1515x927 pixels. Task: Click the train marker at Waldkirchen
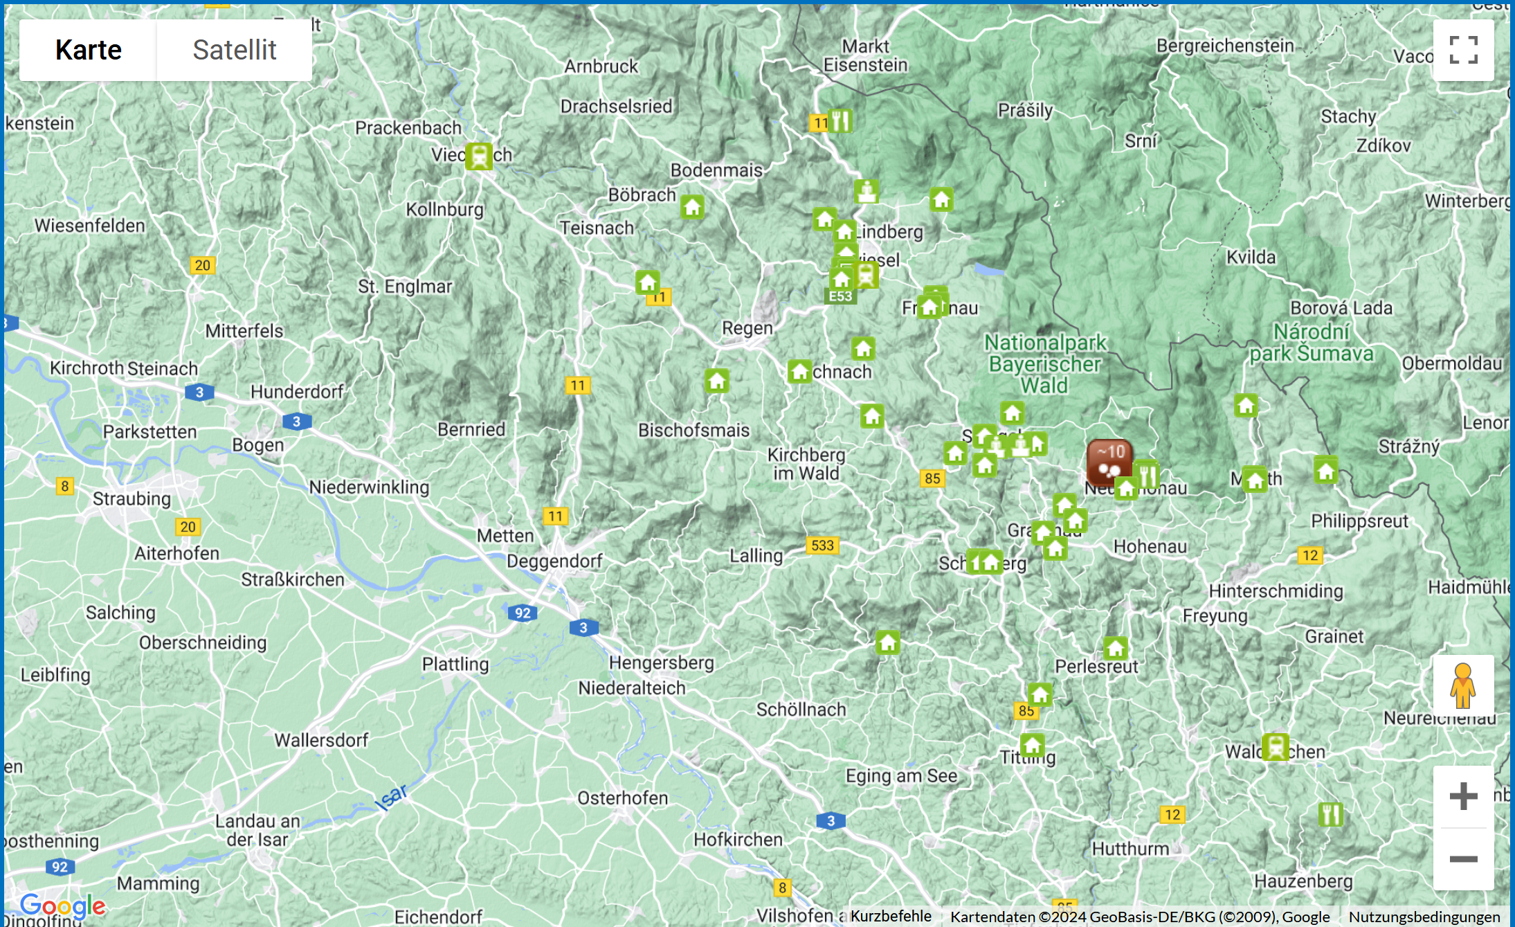[1276, 747]
